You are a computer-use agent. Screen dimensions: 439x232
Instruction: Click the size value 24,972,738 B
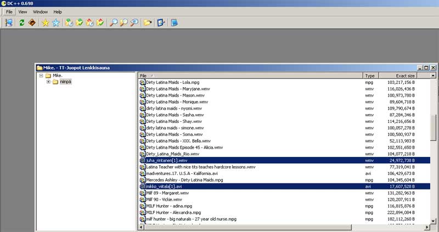click(402, 160)
